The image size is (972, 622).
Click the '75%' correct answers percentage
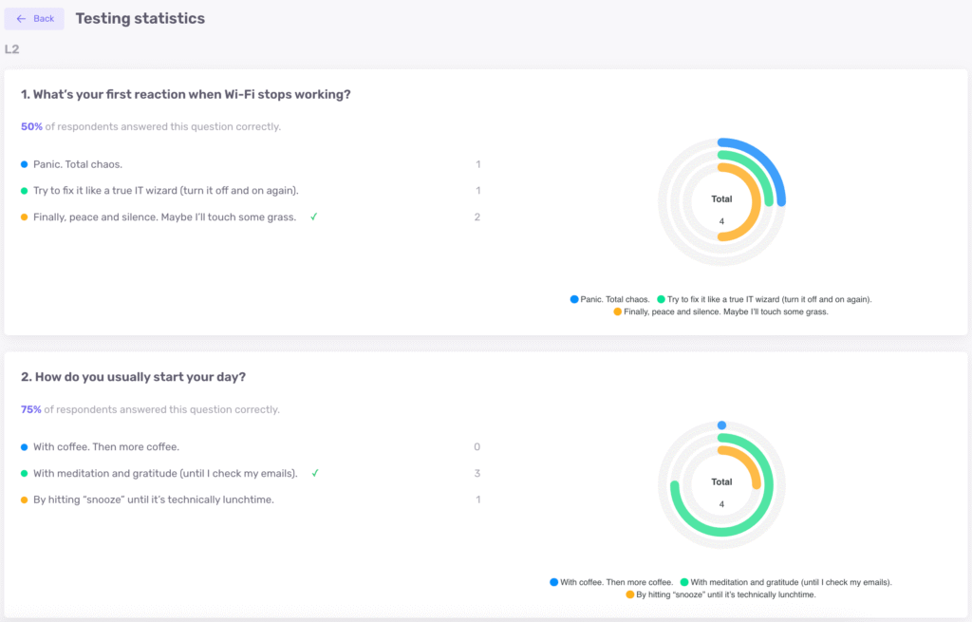(31, 410)
